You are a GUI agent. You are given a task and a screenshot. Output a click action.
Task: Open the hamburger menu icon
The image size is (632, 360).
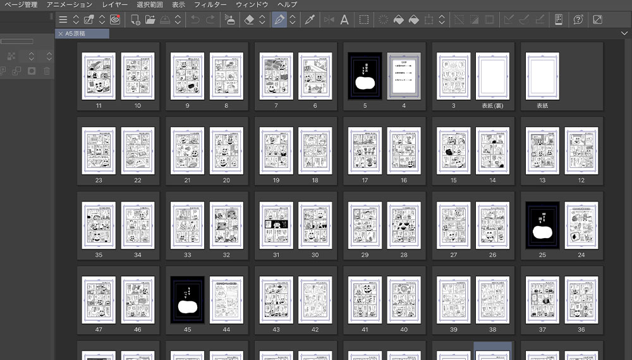point(63,20)
